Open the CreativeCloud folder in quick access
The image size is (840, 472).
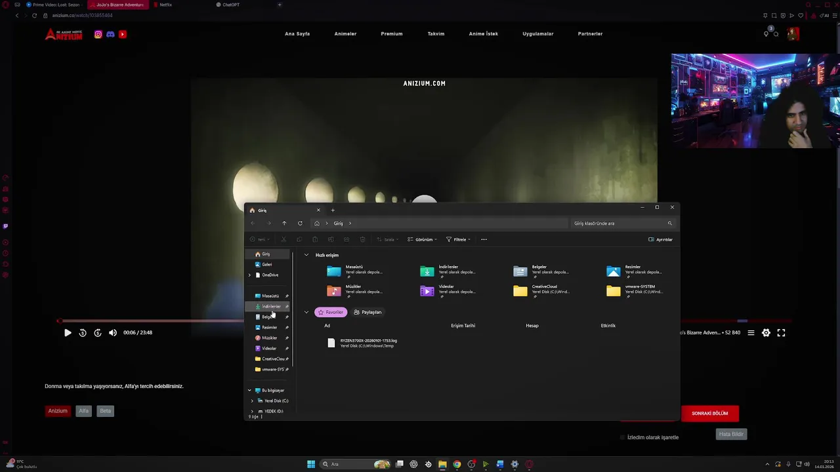coord(541,291)
